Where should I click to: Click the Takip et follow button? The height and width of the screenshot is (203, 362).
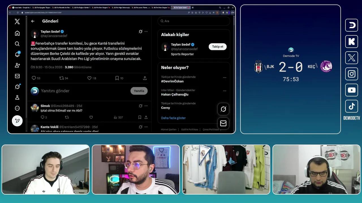(218, 47)
